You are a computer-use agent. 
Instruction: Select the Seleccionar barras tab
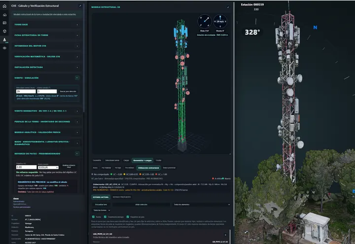tap(112, 160)
